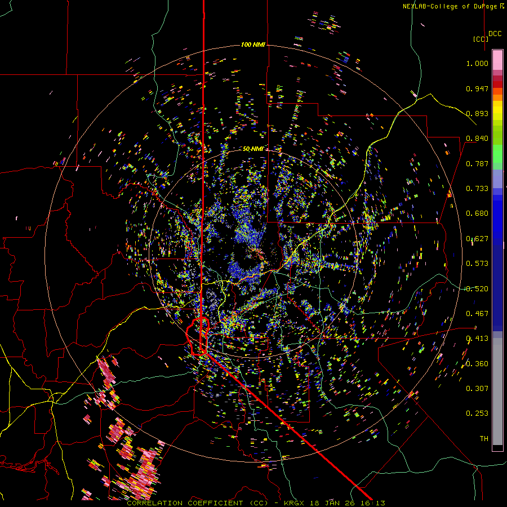Select the 0.787 legend value
This screenshot has width=507, height=507.
477,163
